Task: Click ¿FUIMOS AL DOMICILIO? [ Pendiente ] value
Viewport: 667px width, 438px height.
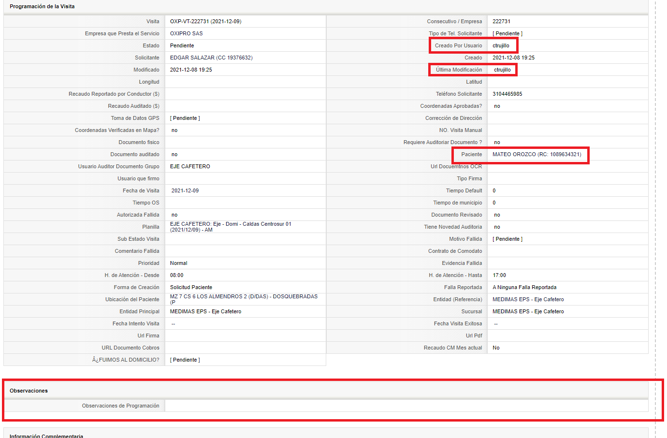Action: 185,360
